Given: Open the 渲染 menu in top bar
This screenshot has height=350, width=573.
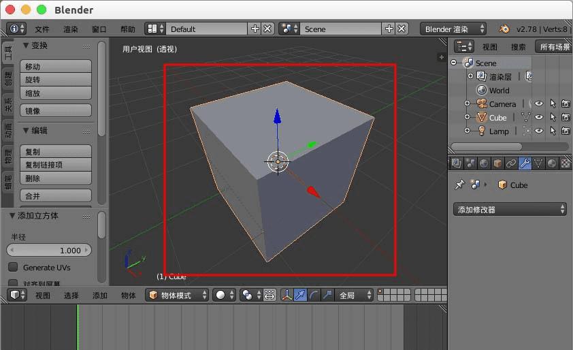Looking at the screenshot, I should [71, 29].
